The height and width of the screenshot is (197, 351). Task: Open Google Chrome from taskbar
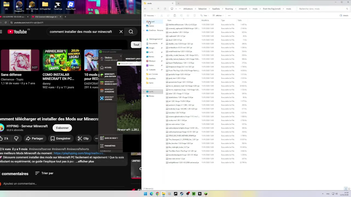pyautogui.click(x=157, y=194)
